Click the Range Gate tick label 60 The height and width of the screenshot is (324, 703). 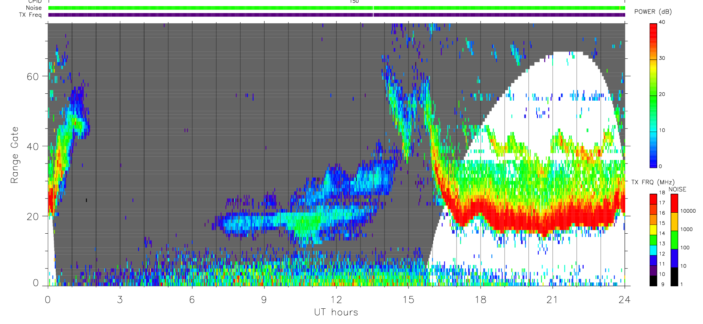pyautogui.click(x=33, y=77)
